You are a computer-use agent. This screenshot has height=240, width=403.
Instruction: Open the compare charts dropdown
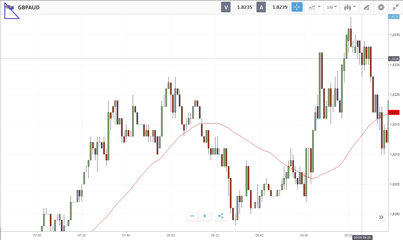314,7
